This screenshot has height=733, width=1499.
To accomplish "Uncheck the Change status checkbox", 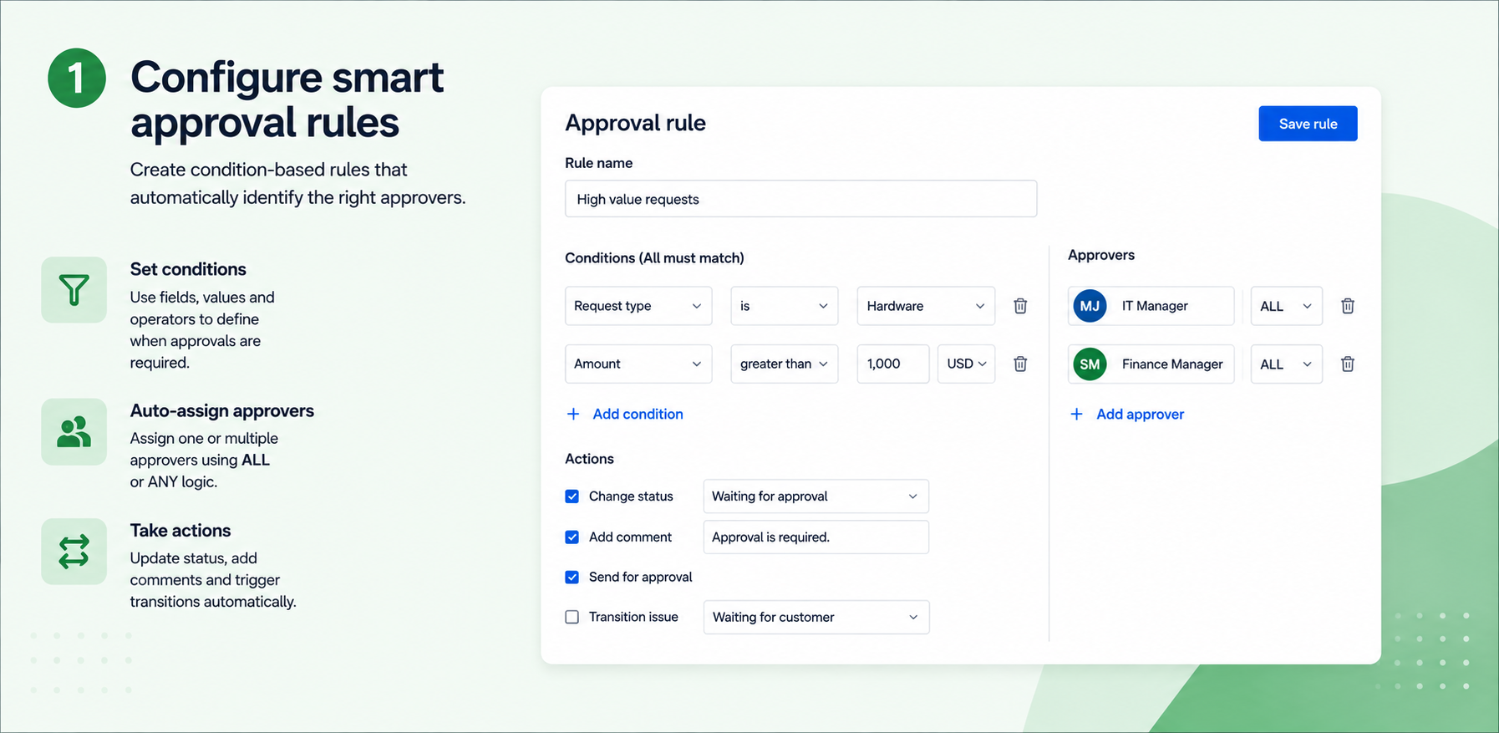I will (x=572, y=496).
